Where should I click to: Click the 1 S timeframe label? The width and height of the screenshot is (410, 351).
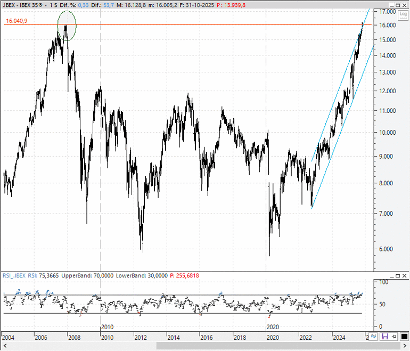53,4
